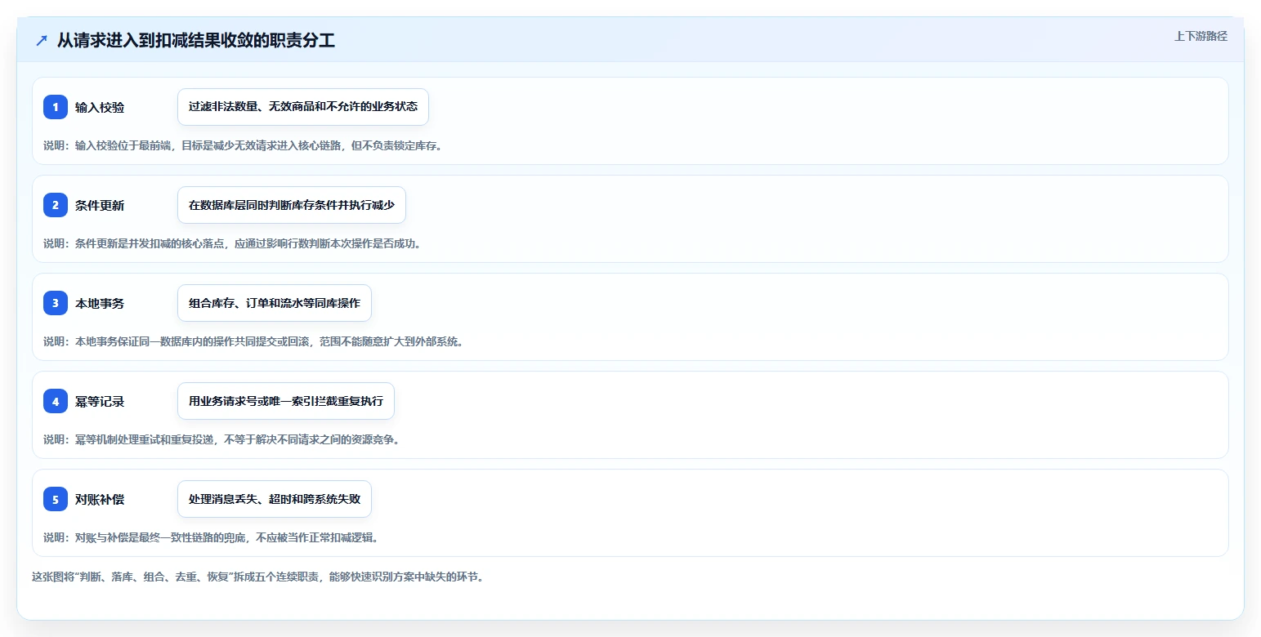1261x637 pixels.
Task: Click the note starting 说明：本地事务保证同一数据库
Action: [253, 341]
